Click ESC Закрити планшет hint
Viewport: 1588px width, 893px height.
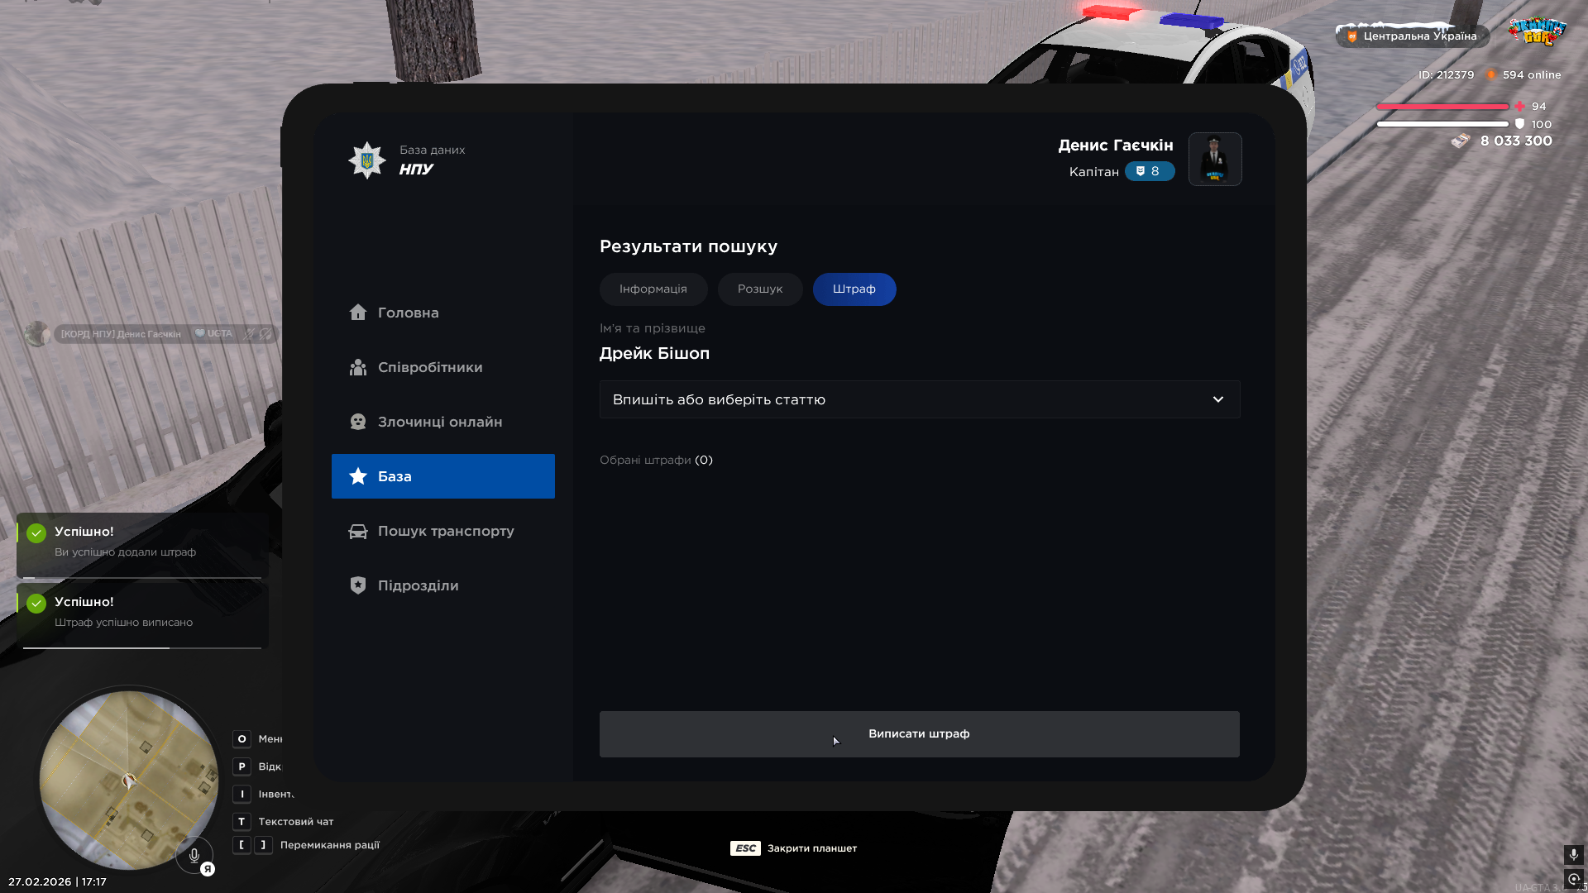pos(793,848)
